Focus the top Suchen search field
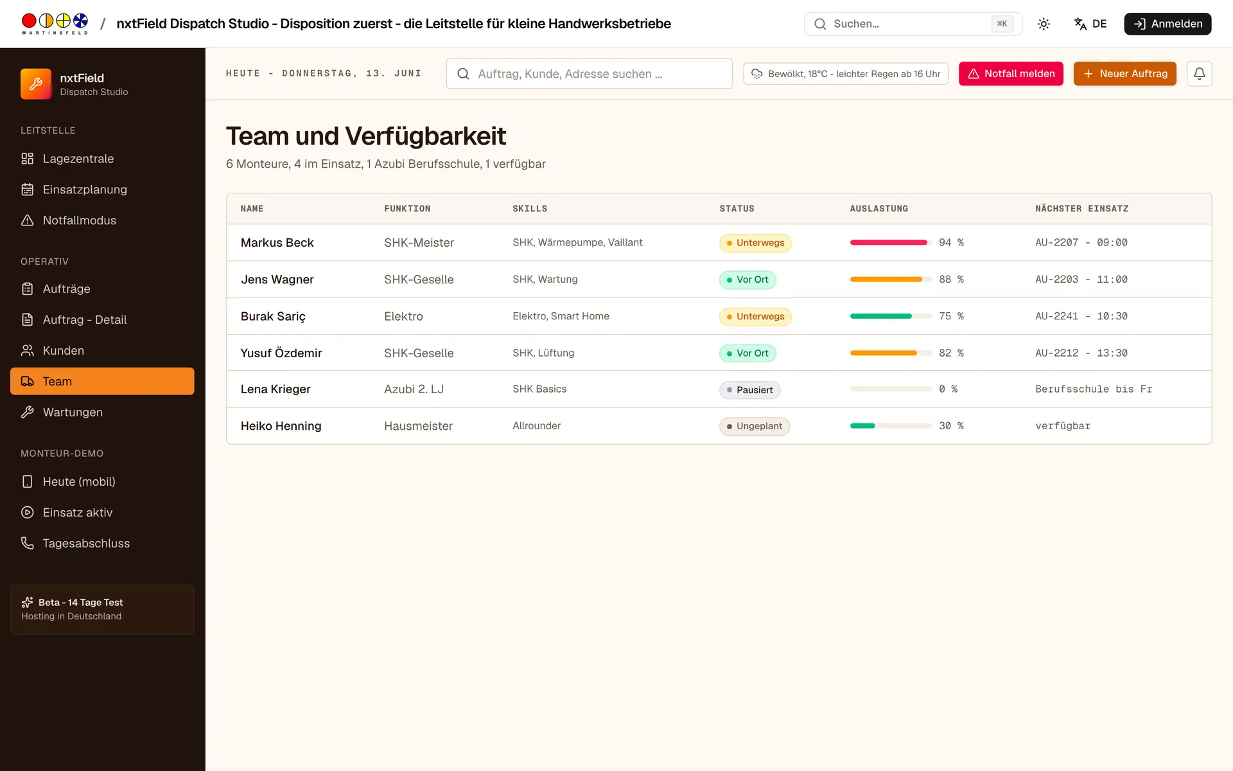1233x771 pixels. tap(913, 24)
